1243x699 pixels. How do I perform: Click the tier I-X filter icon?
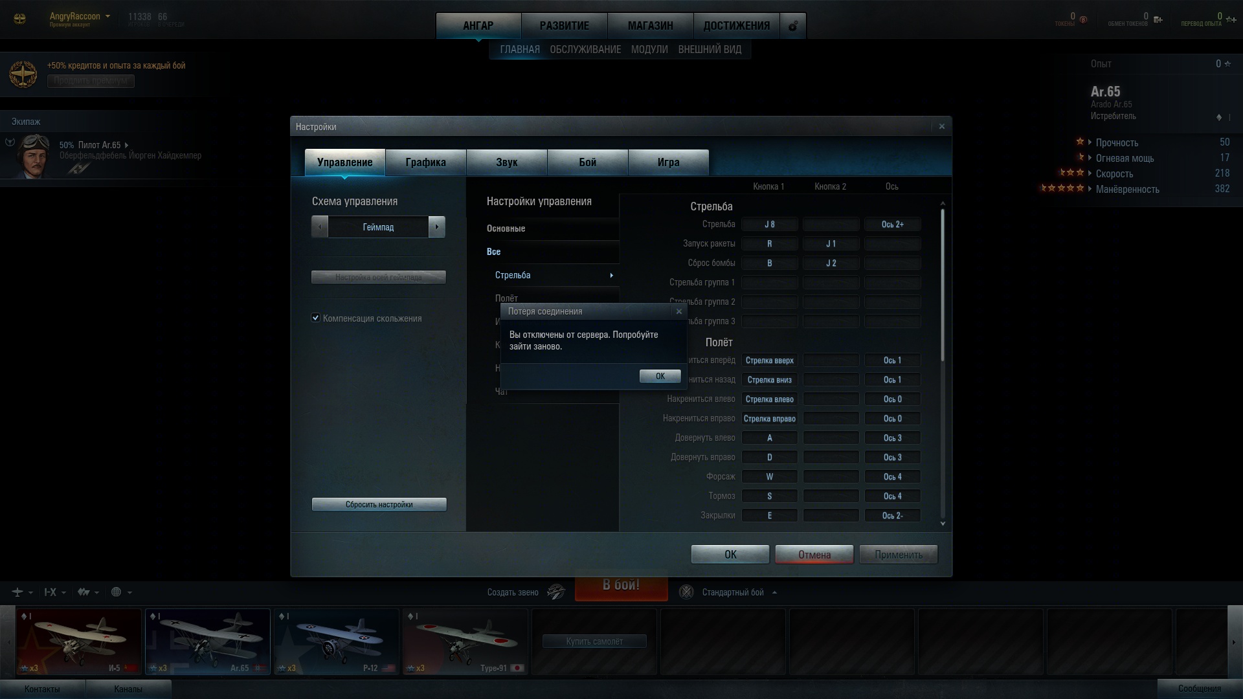click(50, 592)
